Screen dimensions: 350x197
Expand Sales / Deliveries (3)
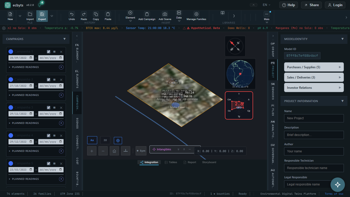[314, 77]
